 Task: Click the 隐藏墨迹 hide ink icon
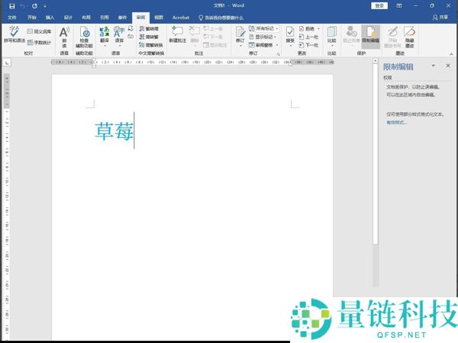tap(410, 35)
